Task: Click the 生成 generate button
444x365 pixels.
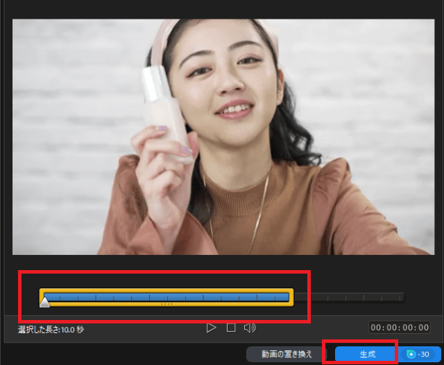Action: [367, 354]
